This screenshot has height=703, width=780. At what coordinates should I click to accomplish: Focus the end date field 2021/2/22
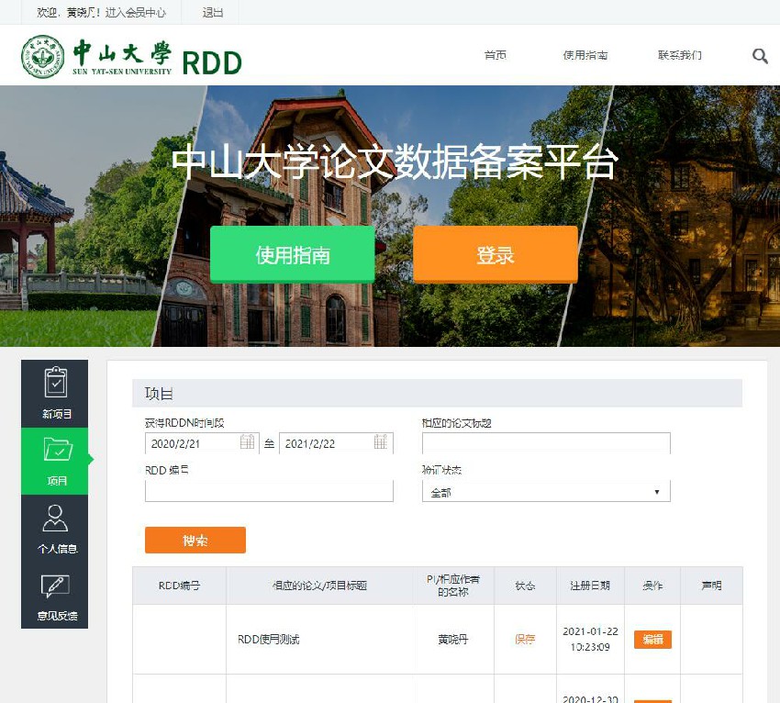[x=336, y=442]
